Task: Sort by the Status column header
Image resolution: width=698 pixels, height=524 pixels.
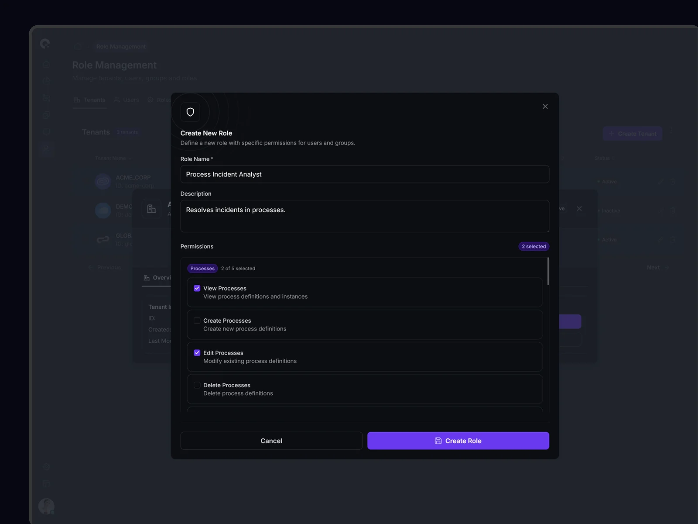Action: click(x=602, y=159)
